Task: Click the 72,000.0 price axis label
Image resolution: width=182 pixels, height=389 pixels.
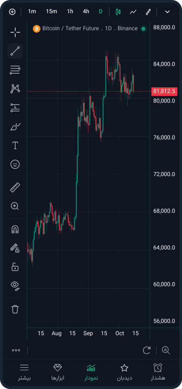Action: coord(164,174)
